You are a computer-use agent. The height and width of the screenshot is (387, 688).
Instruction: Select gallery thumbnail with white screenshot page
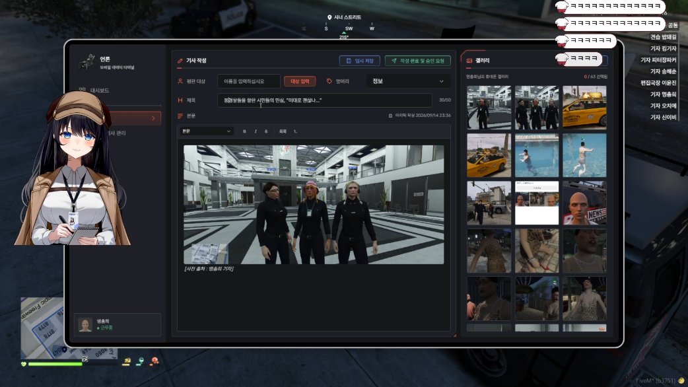pos(537,203)
